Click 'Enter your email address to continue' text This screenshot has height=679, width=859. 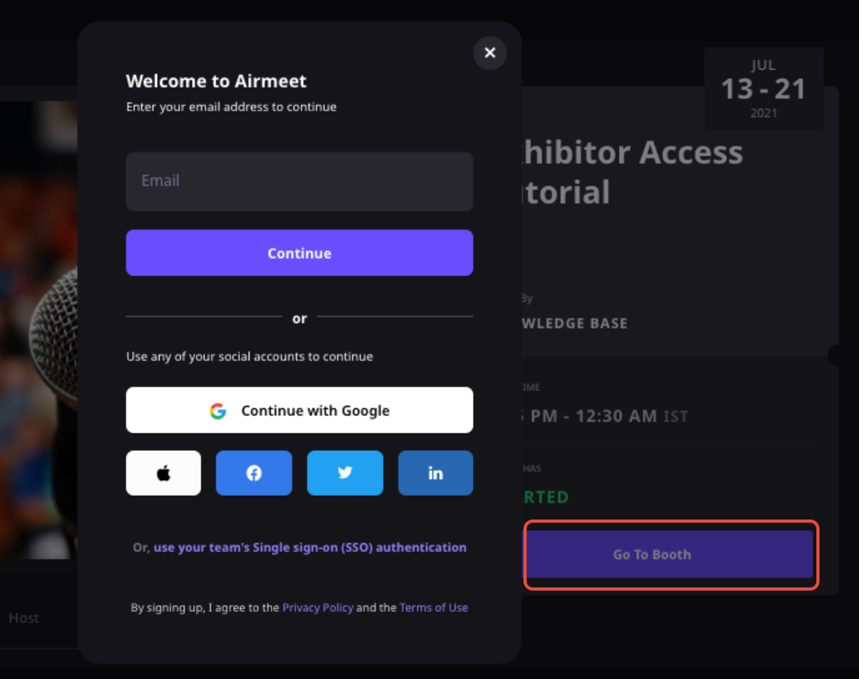(x=231, y=107)
